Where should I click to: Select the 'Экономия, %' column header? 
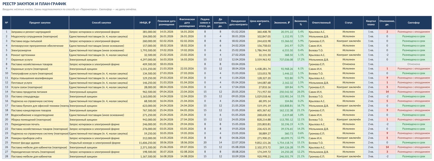coord(301,23)
